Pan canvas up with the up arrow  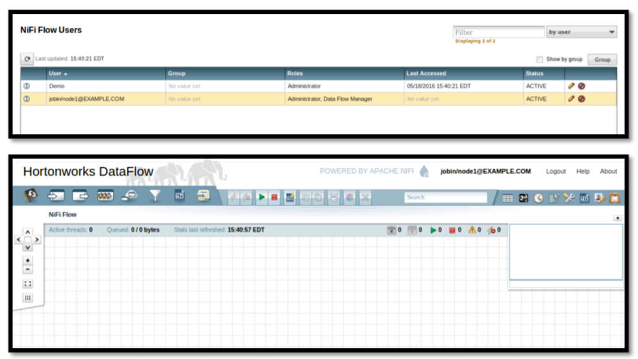(27, 232)
